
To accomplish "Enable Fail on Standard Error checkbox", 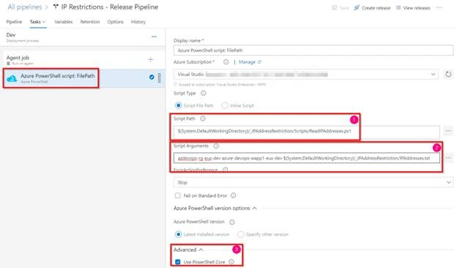I will [x=177, y=196].
